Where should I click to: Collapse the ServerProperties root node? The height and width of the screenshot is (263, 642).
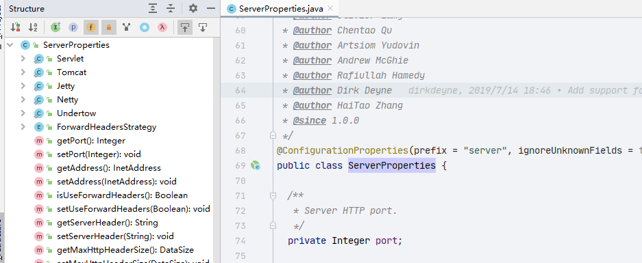(x=10, y=45)
